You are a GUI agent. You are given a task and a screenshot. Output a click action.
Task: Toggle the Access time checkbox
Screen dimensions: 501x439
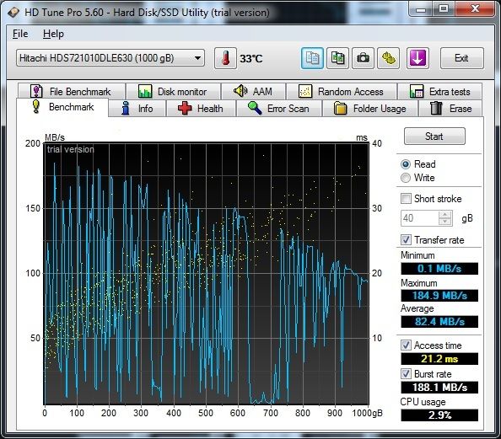[406, 345]
